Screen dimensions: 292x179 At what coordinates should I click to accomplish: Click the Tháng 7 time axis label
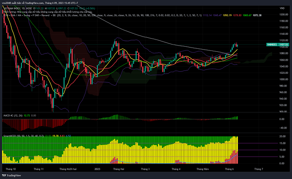[x=258, y=168]
